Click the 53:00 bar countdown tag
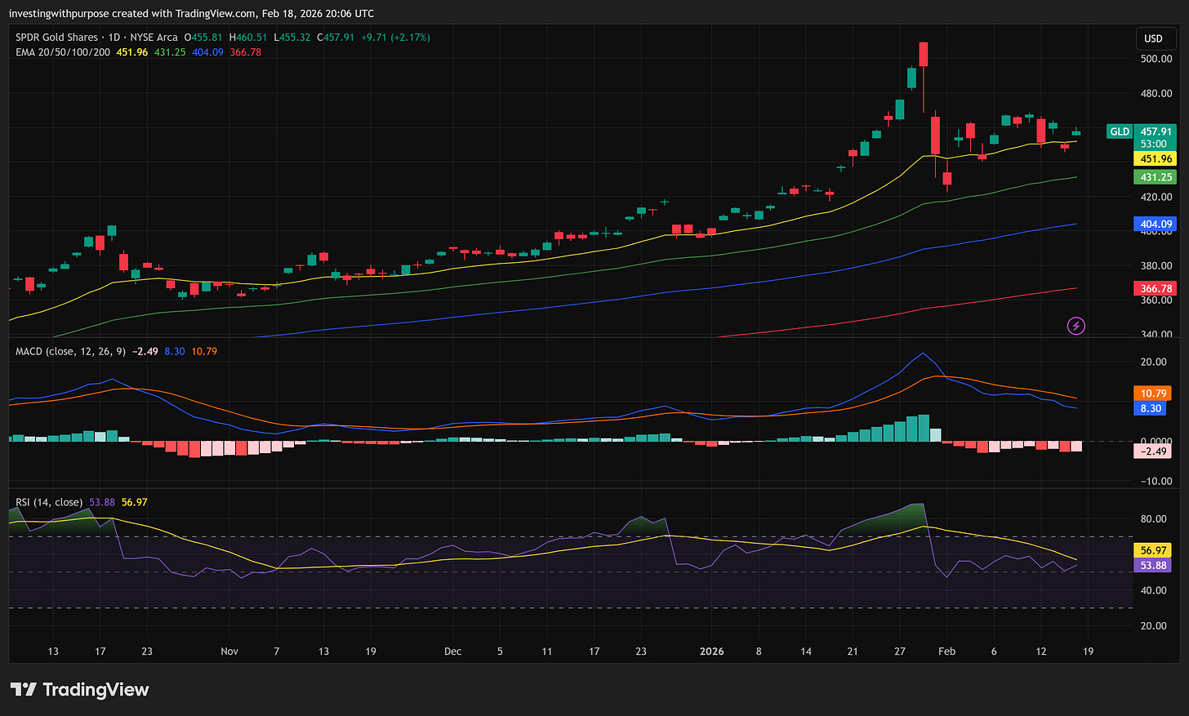Viewport: 1189px width, 716px height. [x=1156, y=145]
